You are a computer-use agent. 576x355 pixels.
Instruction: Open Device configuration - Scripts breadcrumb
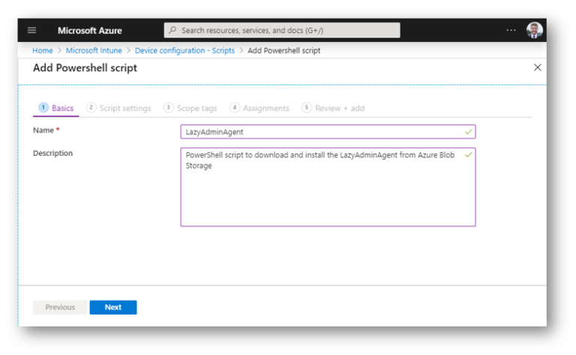pos(184,51)
